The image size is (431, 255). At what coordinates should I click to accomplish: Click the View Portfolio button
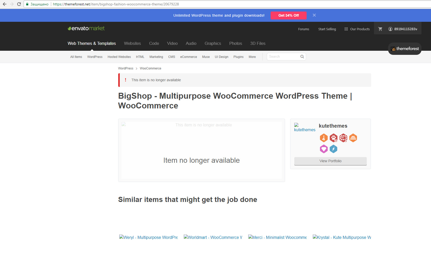click(330, 161)
